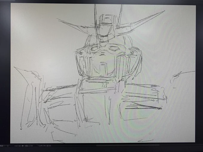Screen dimensions: 203x152
Task: Click the zoom in plus icon
Action: [20, 146]
